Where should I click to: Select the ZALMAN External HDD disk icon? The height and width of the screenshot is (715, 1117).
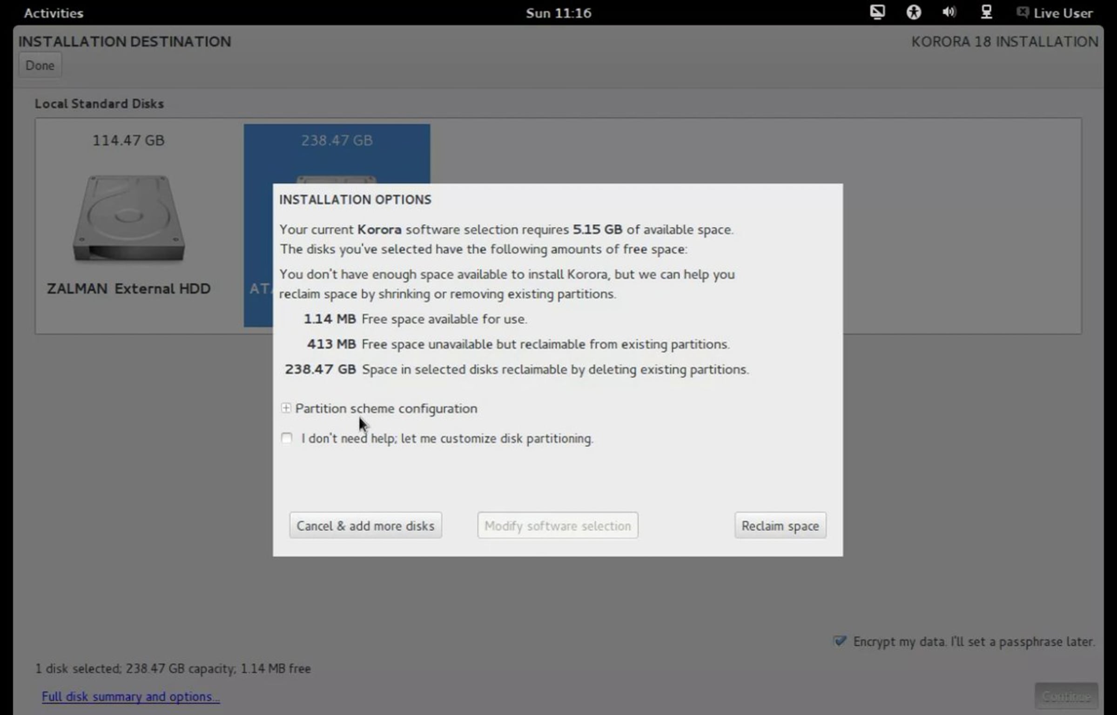click(129, 218)
